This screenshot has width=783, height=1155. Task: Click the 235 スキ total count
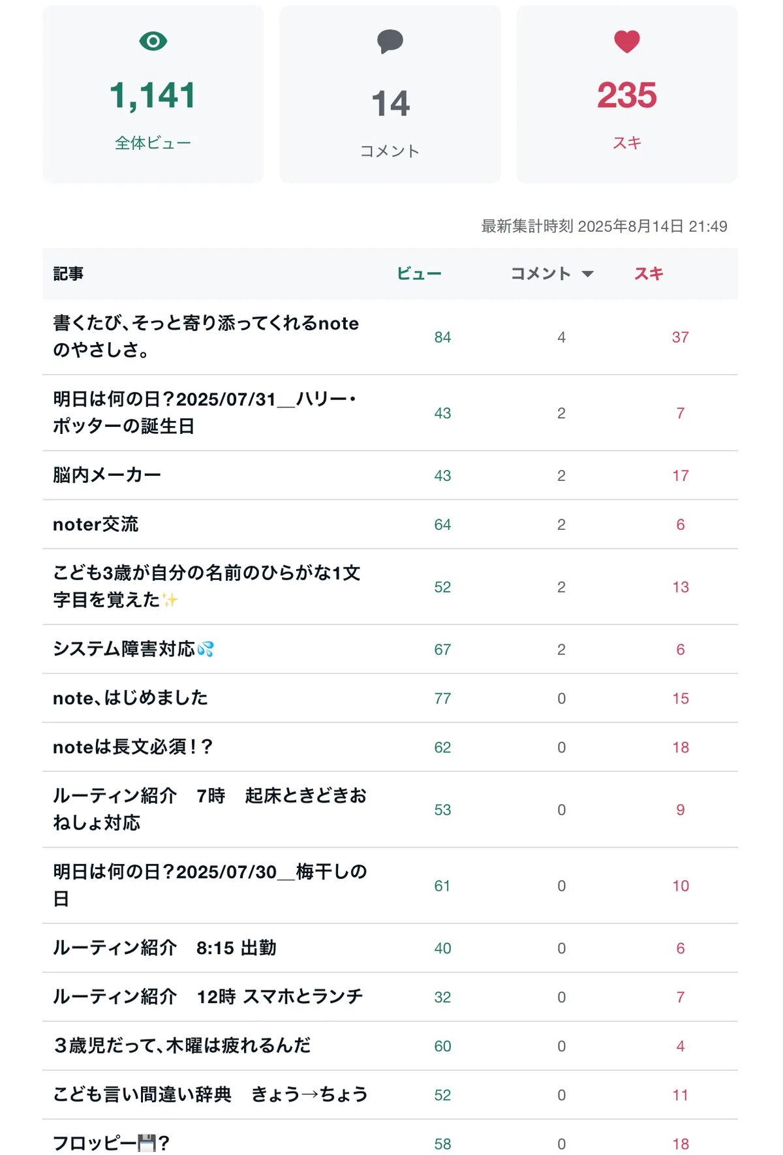[627, 95]
